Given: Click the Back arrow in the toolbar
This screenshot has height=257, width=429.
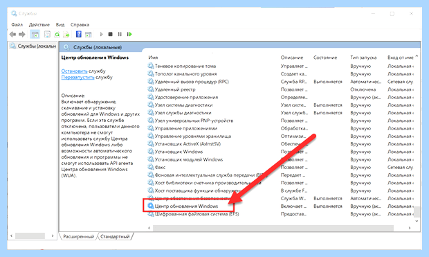Looking at the screenshot, I should (12, 35).
